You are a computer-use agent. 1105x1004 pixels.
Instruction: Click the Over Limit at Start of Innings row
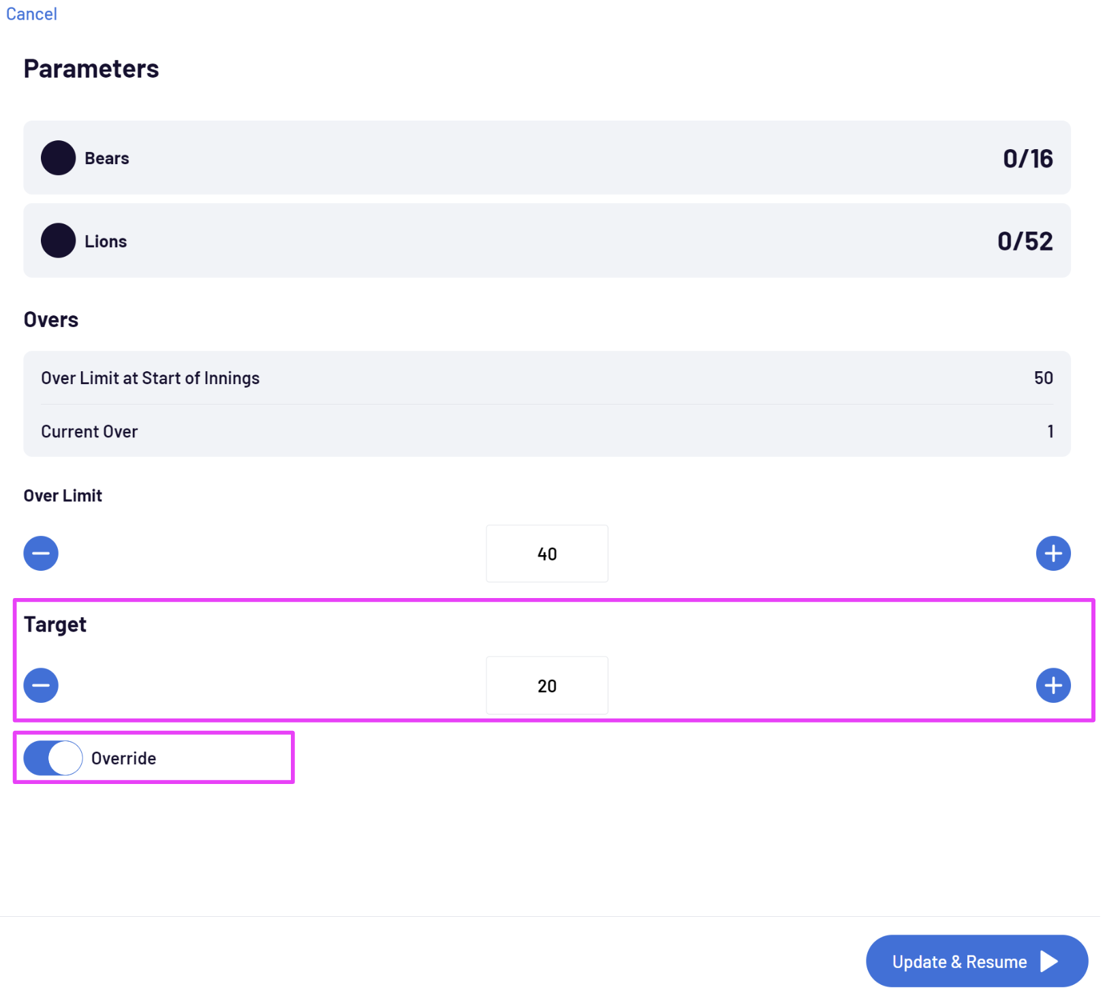547,379
